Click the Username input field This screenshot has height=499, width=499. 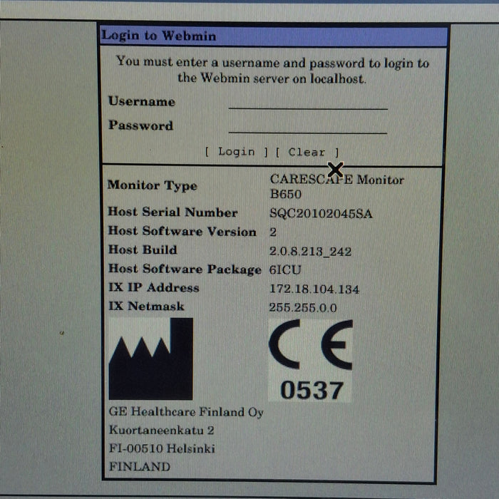point(308,103)
